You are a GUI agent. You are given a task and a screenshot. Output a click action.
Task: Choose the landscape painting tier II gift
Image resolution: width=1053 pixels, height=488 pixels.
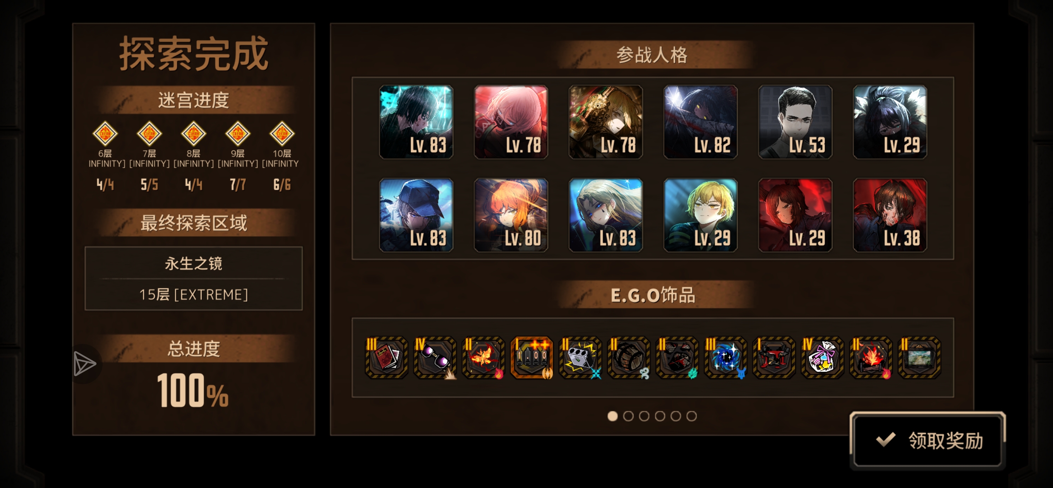click(x=919, y=357)
